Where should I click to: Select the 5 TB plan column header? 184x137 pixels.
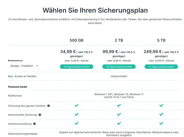pyautogui.click(x=161, y=40)
